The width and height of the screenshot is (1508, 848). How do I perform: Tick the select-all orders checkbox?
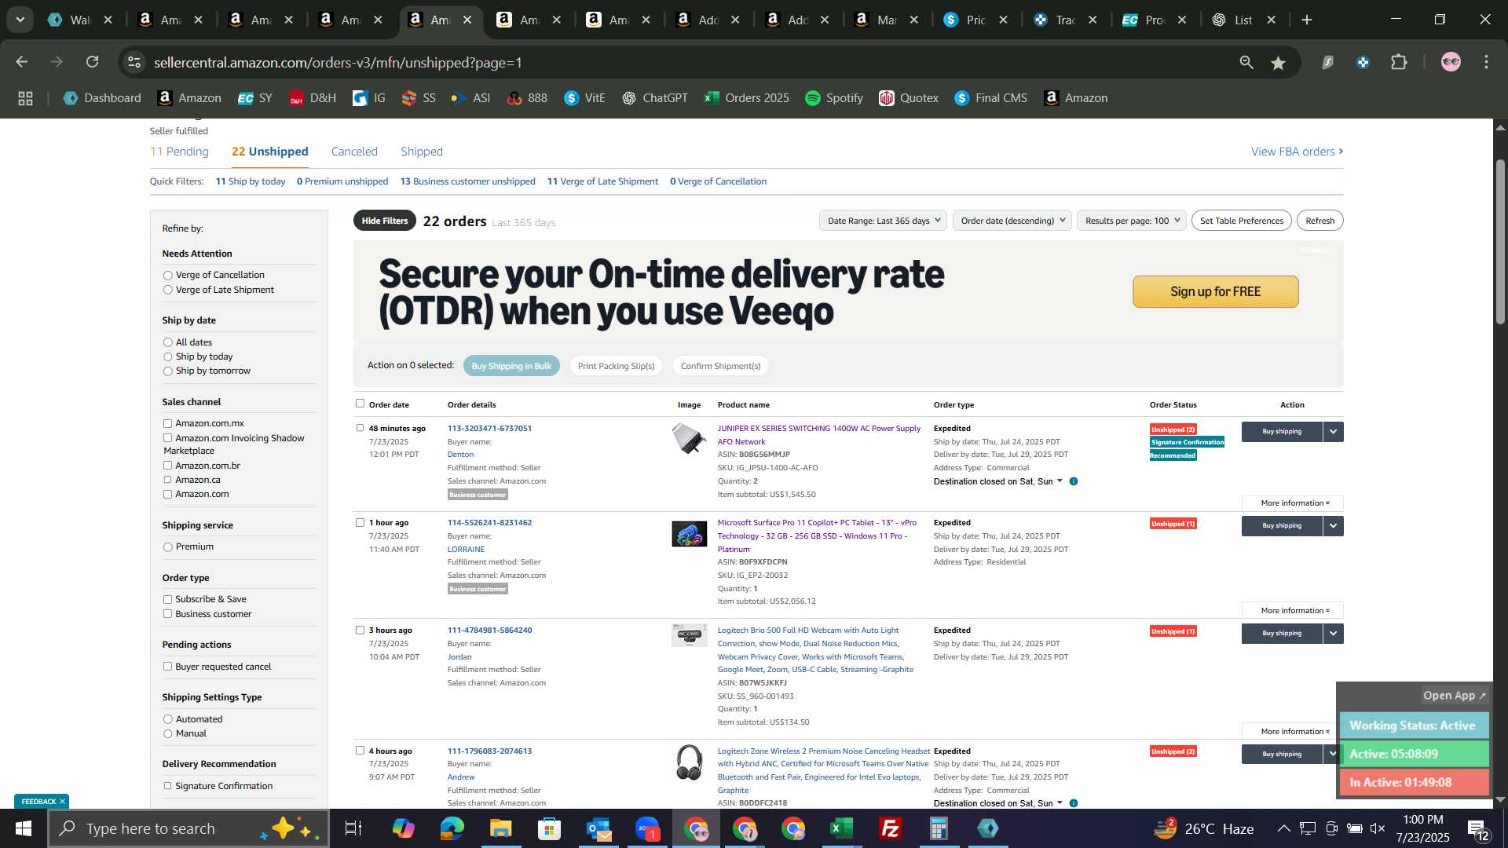[361, 404]
